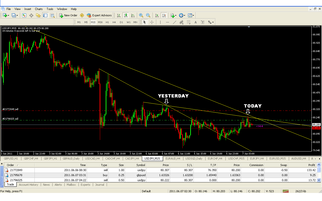Expand the arrows objects dropdown

(x=211, y=22)
